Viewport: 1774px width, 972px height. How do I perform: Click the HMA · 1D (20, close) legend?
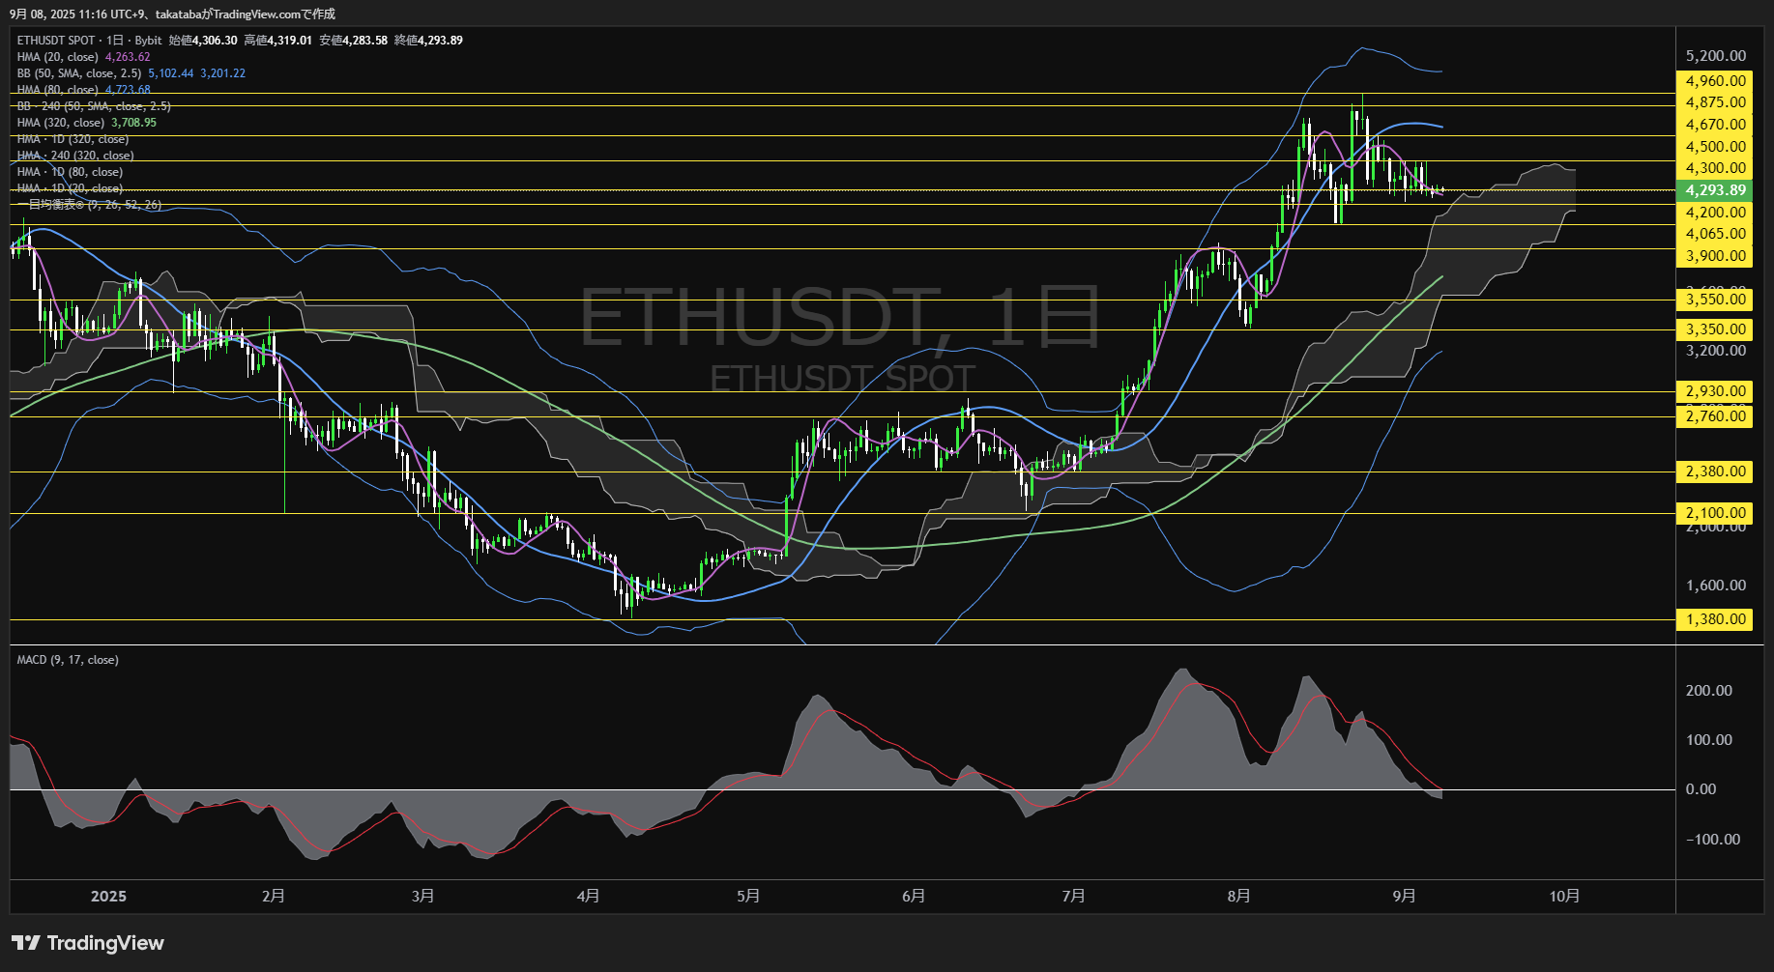(70, 188)
